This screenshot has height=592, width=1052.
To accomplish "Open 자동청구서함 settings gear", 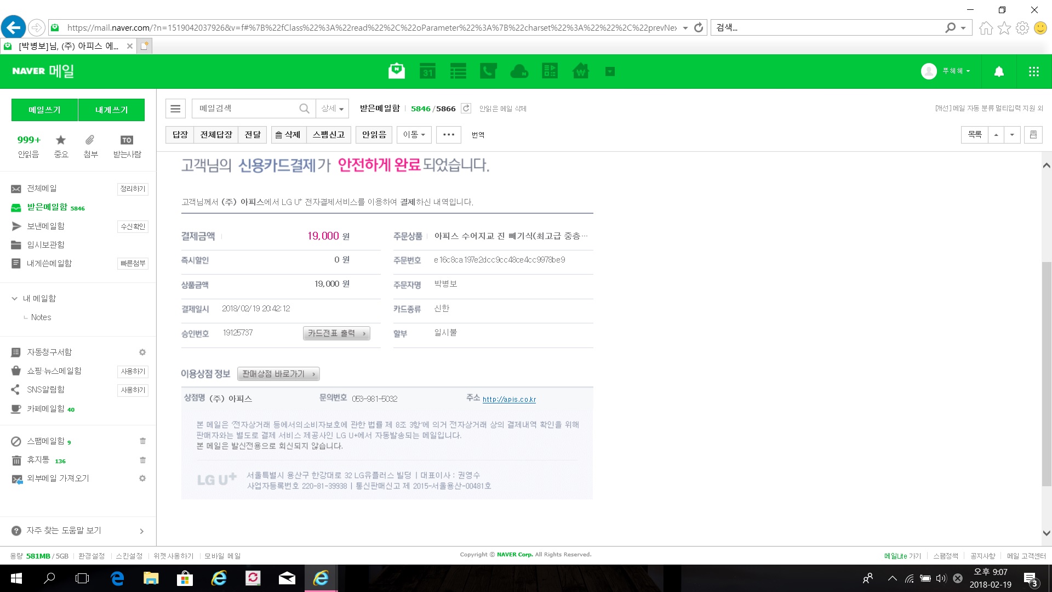I will pos(142,352).
